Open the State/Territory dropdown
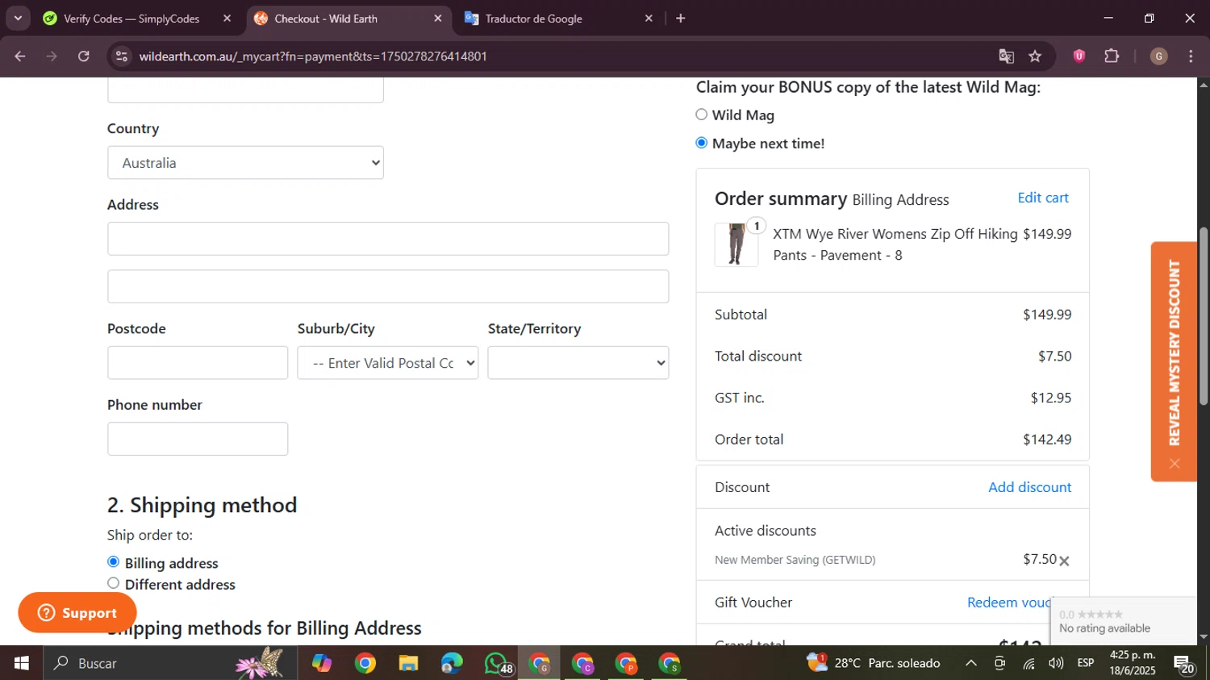The image size is (1210, 680). pos(578,363)
